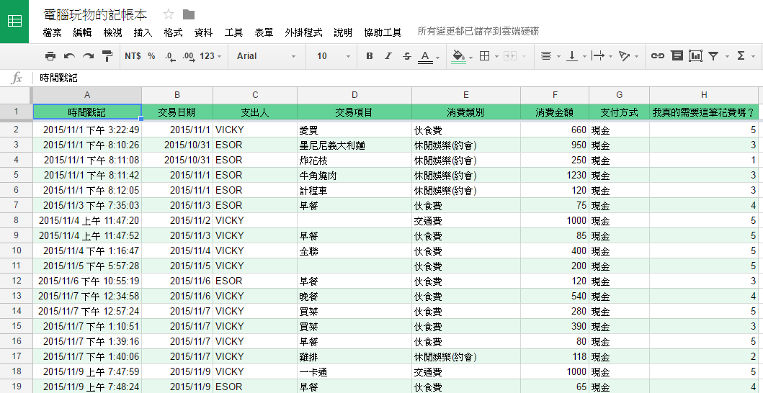Screen dimensions: 763x393
Task: Open the 表單 menu
Action: click(x=264, y=32)
